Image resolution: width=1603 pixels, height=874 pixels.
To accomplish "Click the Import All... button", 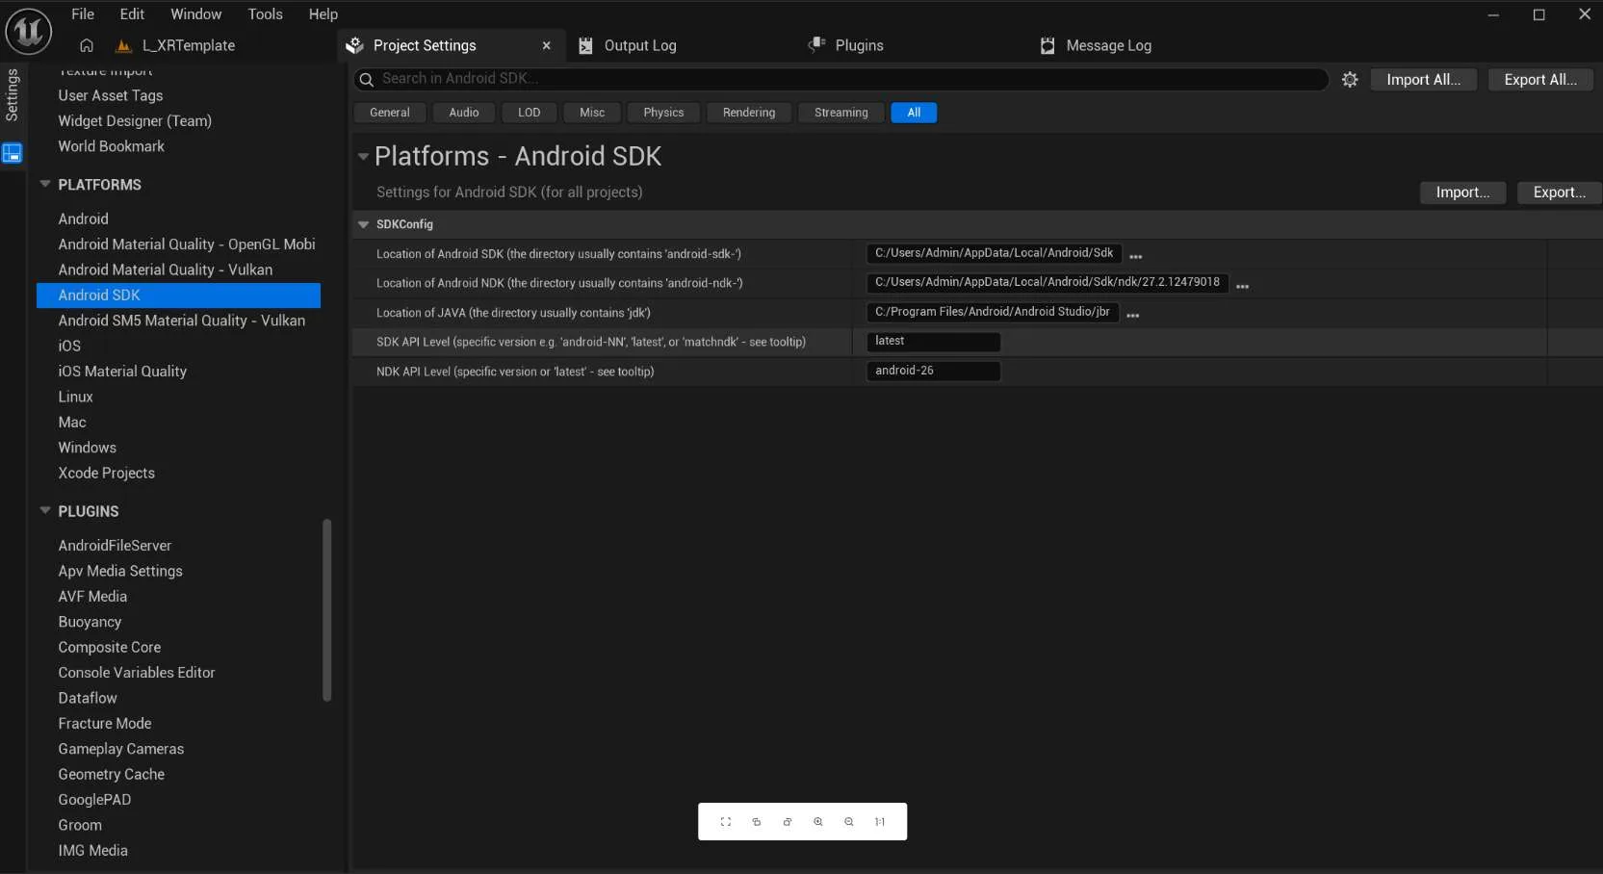I will pyautogui.click(x=1424, y=80).
